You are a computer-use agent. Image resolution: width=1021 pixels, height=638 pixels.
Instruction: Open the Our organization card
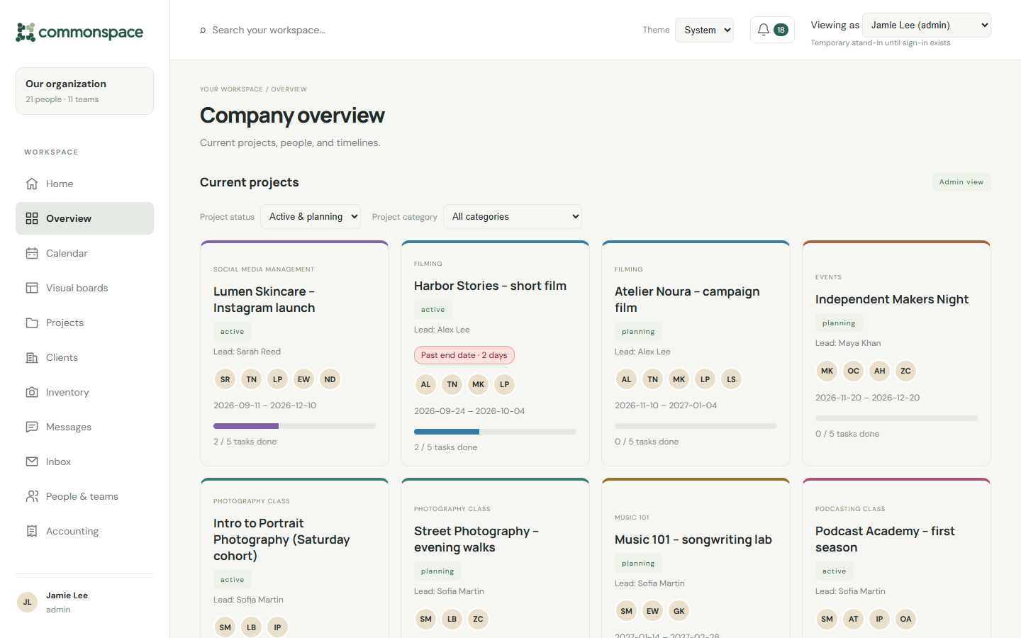(x=84, y=91)
